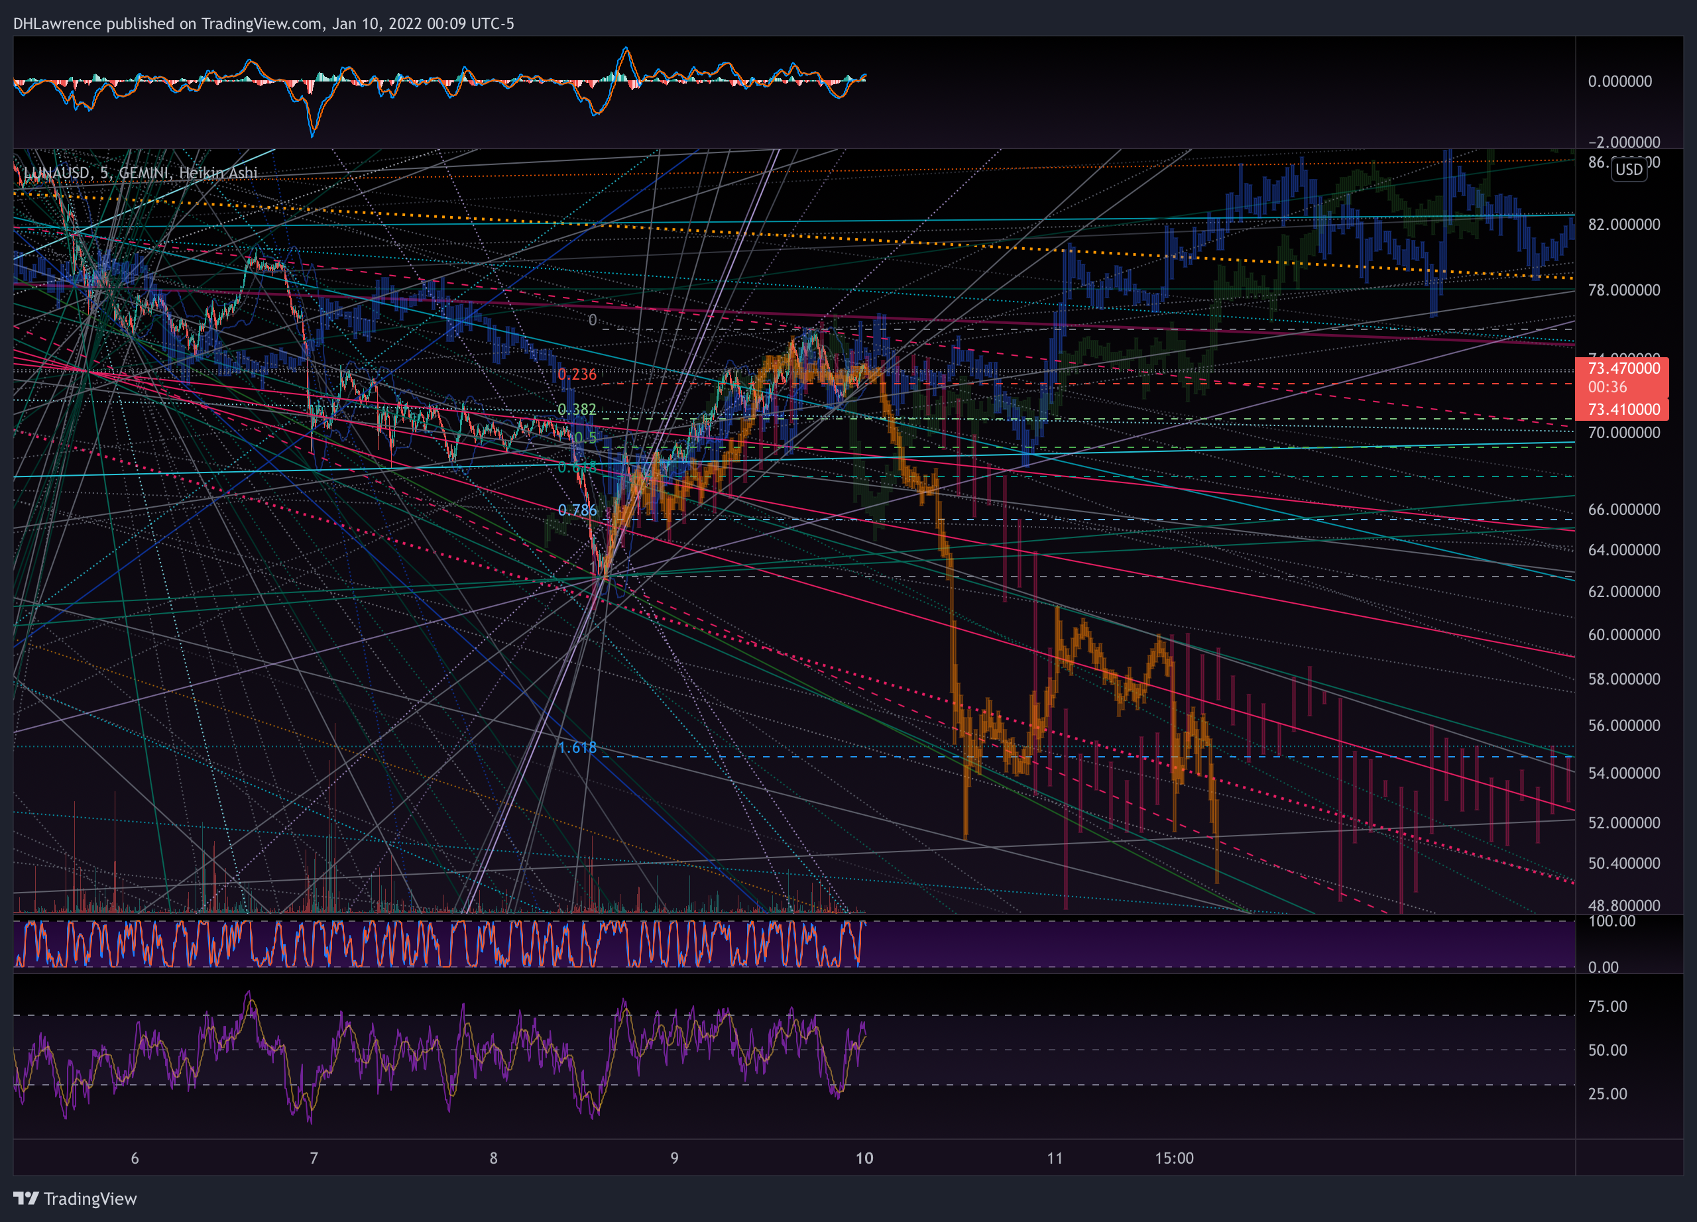Click the 00:36 countdown timer label
Image resolution: width=1697 pixels, height=1222 pixels.
[1608, 386]
